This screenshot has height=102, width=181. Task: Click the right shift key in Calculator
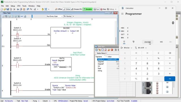click(x=147, y=53)
